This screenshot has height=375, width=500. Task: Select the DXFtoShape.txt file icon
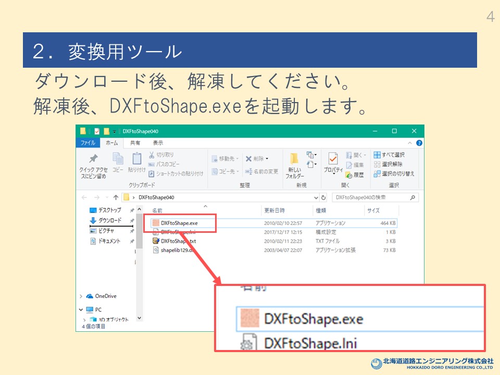coord(155,241)
